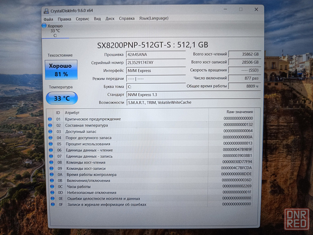Viewport: 313px width, 235px height.
Task: Click the serial number field 2L35291747AY
Action: (156, 63)
